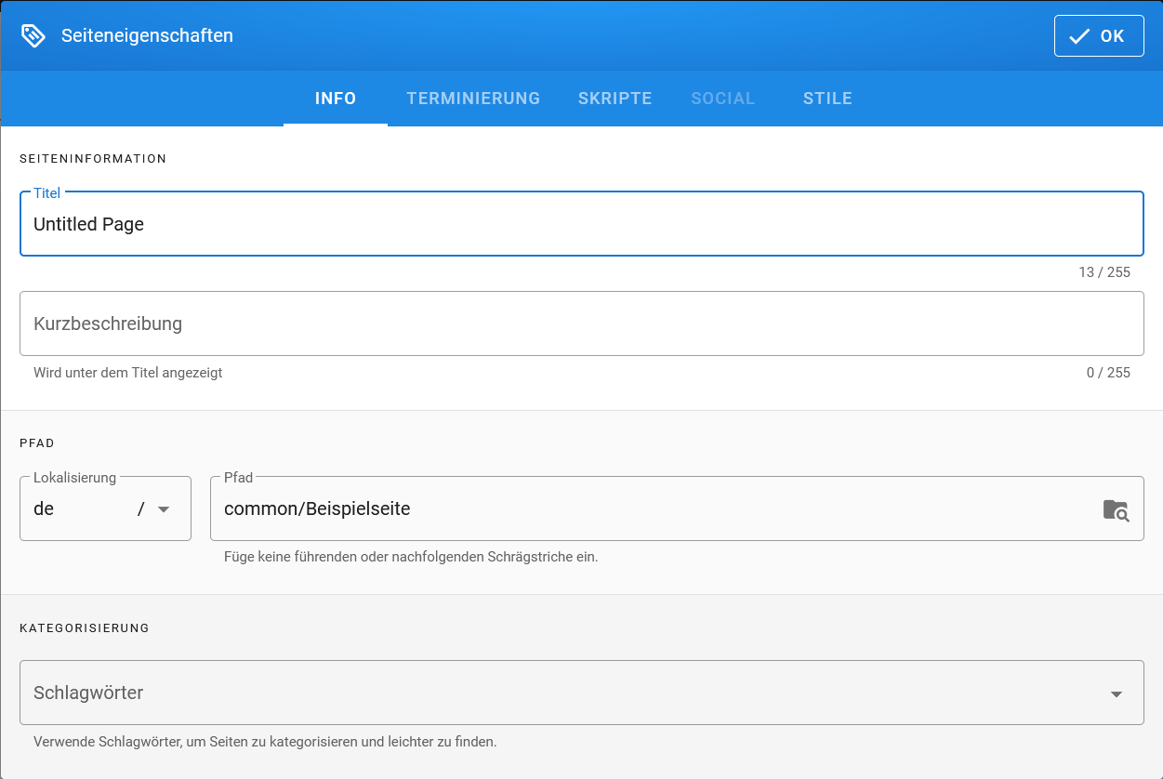Click the checkmark icon on the OK button
Image resolution: width=1163 pixels, height=779 pixels.
coord(1078,36)
